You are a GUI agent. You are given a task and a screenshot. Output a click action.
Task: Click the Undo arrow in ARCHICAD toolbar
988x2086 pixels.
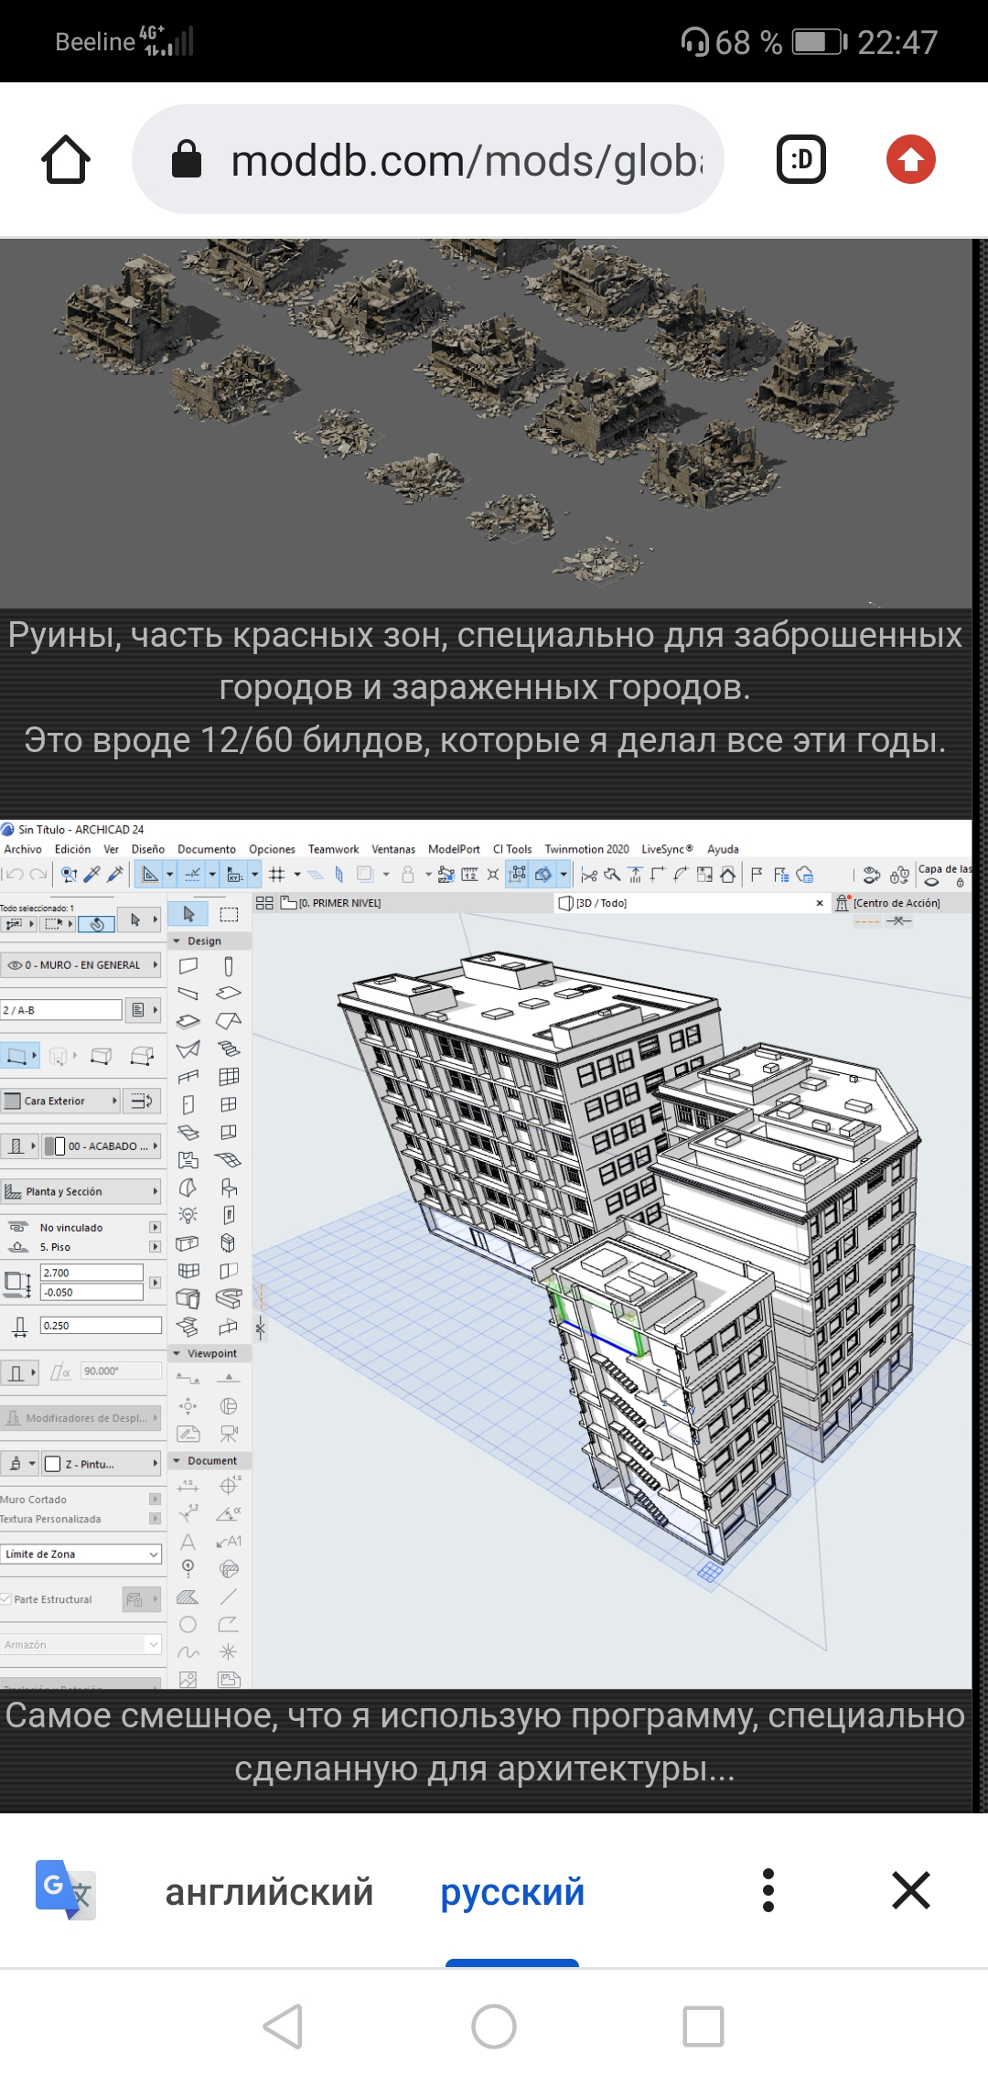coord(15,875)
